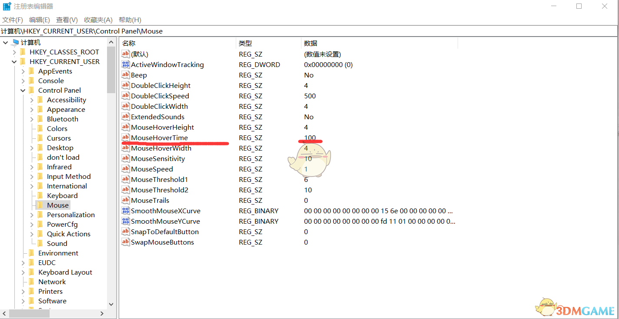Click the MouseHoverTime value icon
Viewport: 619px width, 319px height.
point(126,138)
